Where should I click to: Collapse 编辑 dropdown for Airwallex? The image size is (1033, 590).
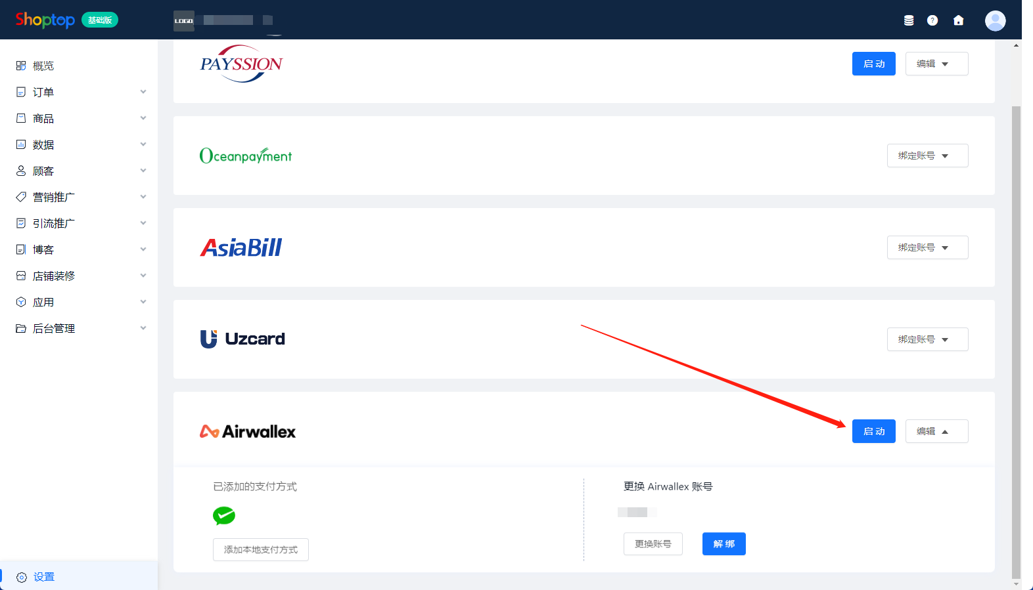(x=936, y=431)
